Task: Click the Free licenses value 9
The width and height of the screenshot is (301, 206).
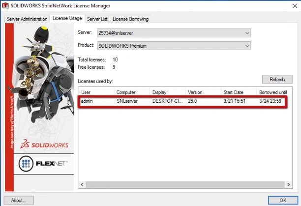Action: pos(114,67)
